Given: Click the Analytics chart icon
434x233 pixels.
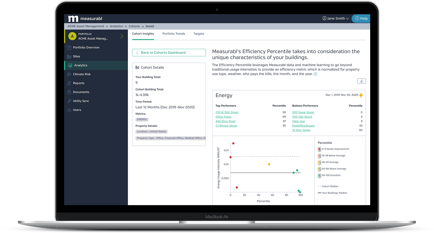Looking at the screenshot, I should pyautogui.click(x=70, y=65).
